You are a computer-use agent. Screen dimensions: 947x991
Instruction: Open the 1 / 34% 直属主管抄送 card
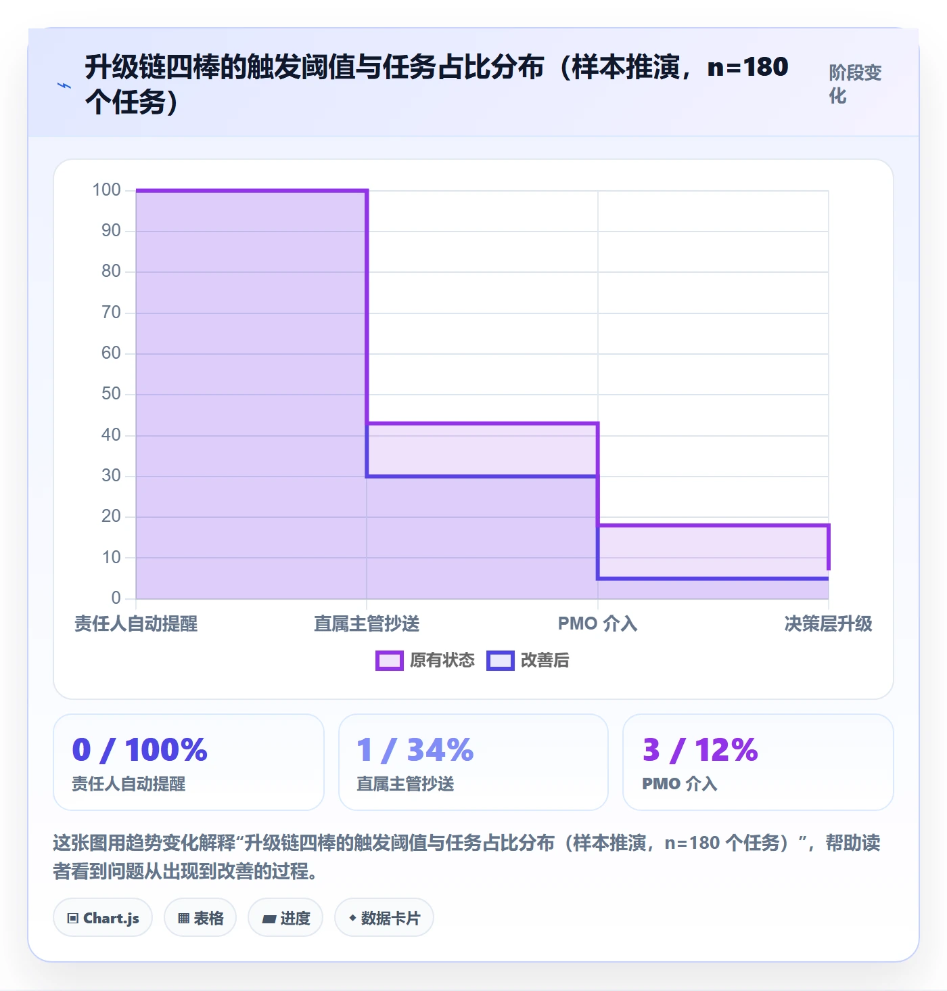tap(473, 762)
